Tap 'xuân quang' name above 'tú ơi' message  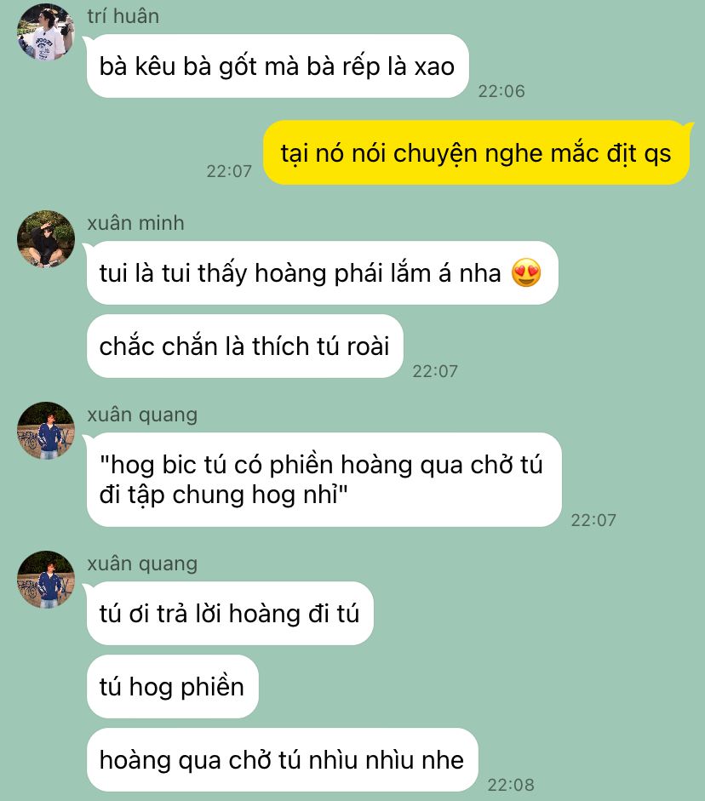coord(142,564)
